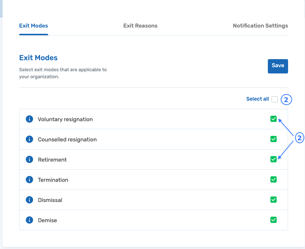Toggle the Counselled resignation checkbox

(x=273, y=139)
